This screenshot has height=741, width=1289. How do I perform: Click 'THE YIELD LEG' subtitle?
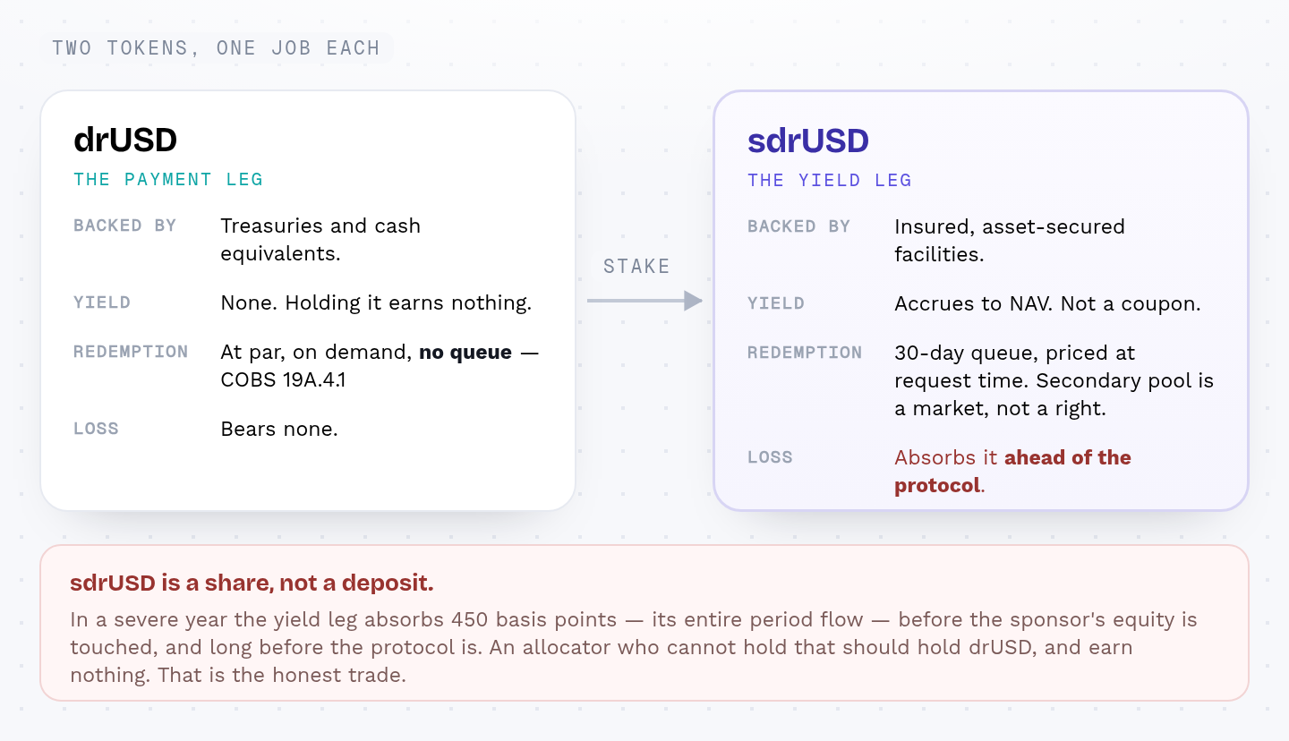830,180
